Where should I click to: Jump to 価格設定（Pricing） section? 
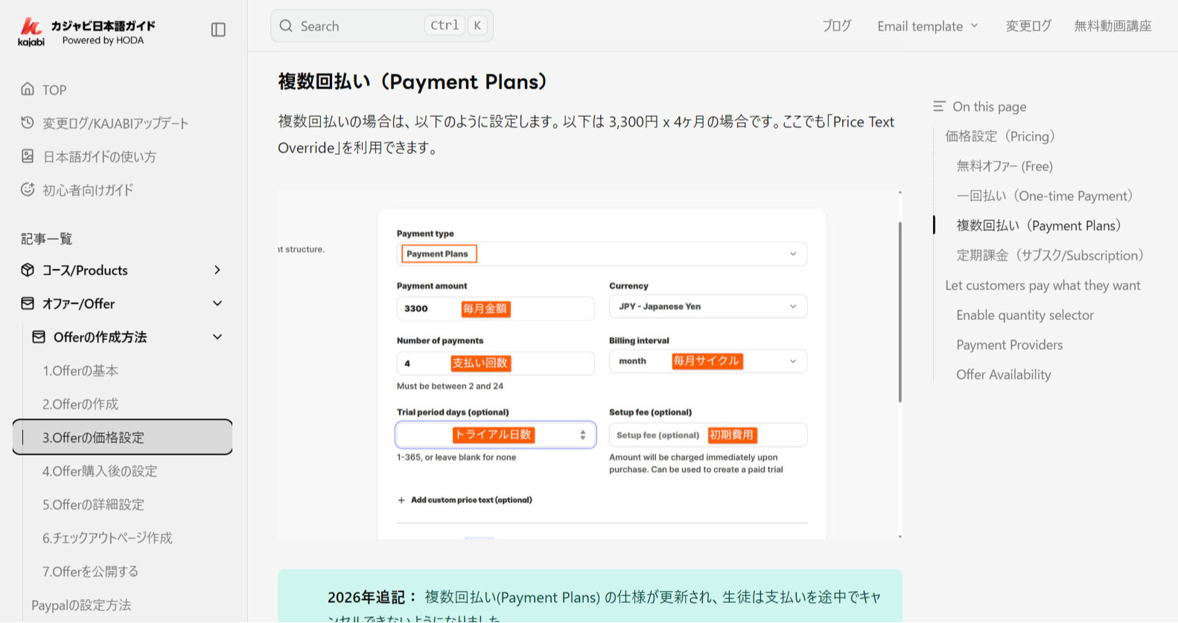pyautogui.click(x=1000, y=136)
